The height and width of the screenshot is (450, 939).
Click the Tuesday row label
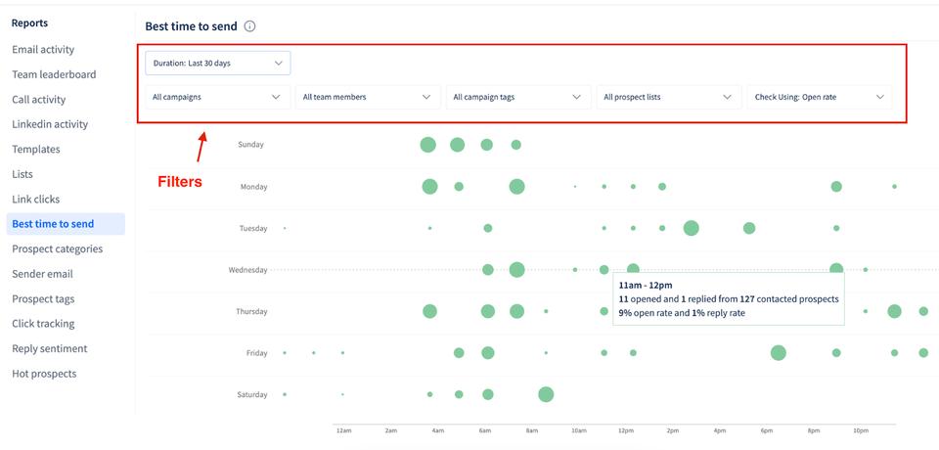(253, 228)
